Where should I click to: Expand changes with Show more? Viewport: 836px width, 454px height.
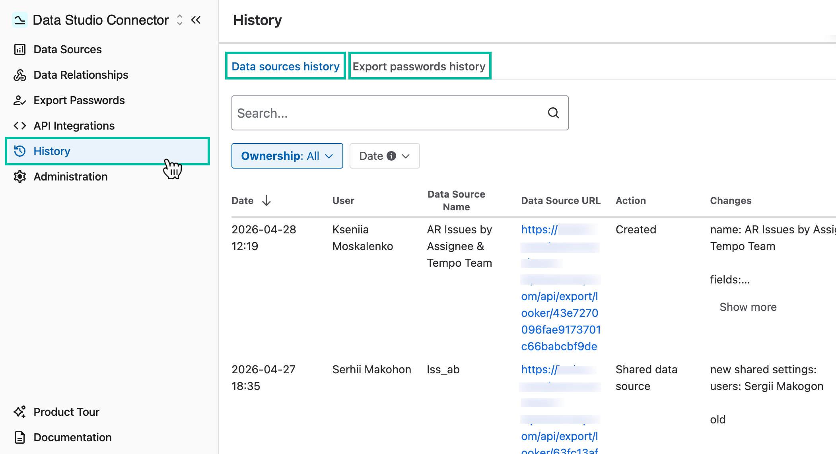click(748, 307)
